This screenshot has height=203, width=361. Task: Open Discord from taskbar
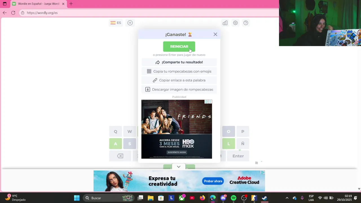pyautogui.click(x=223, y=198)
